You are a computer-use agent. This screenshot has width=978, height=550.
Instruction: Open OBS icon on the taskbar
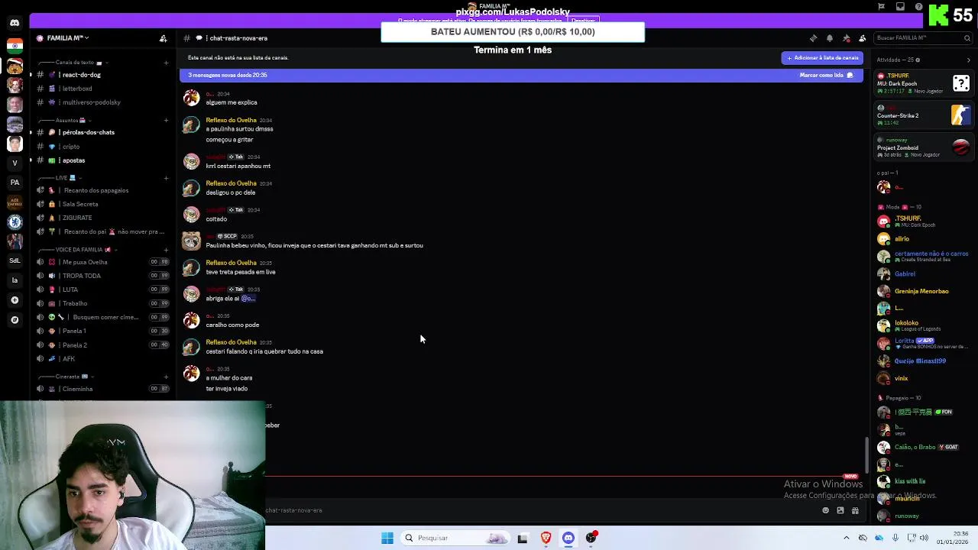pyautogui.click(x=591, y=538)
